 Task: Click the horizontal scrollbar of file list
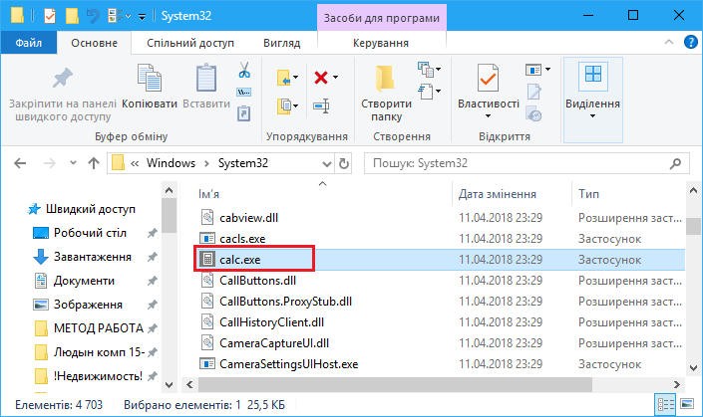[395, 384]
